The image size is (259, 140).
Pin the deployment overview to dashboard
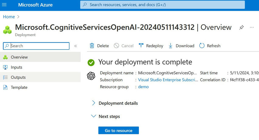[241, 27]
